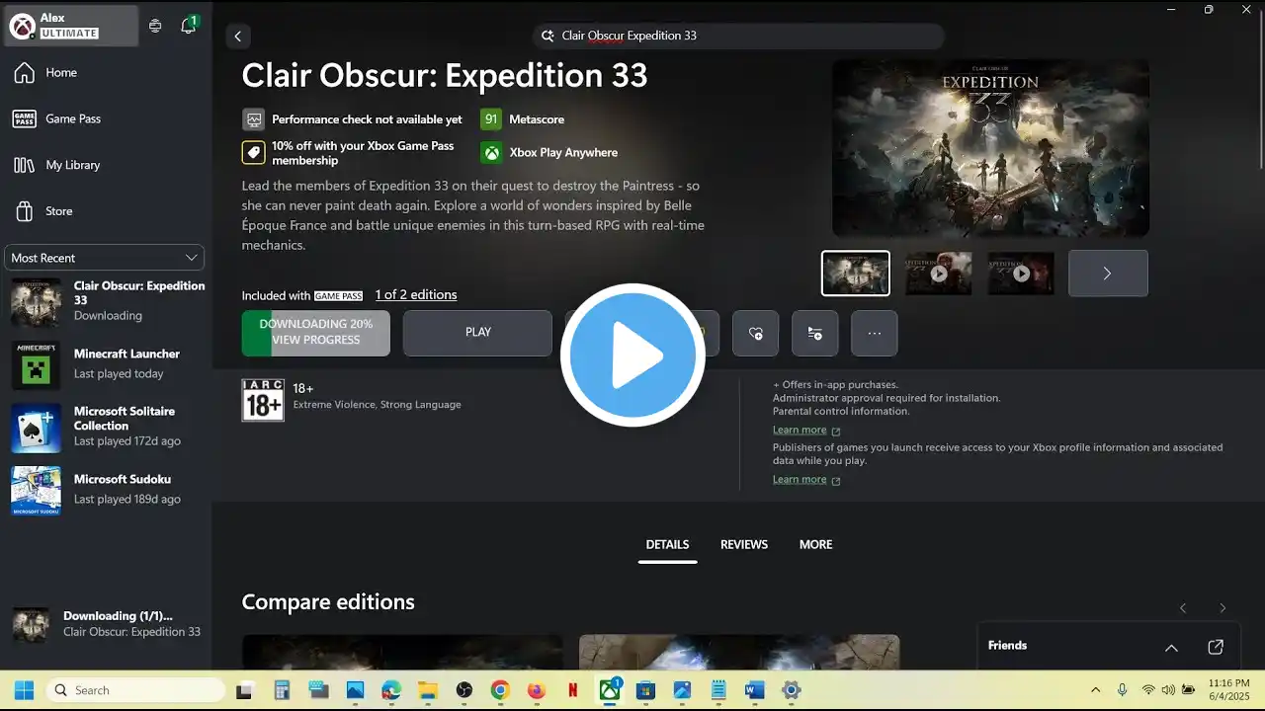Viewport: 1265px width, 711px height.
Task: Open the Windows Start menu
Action: point(24,690)
